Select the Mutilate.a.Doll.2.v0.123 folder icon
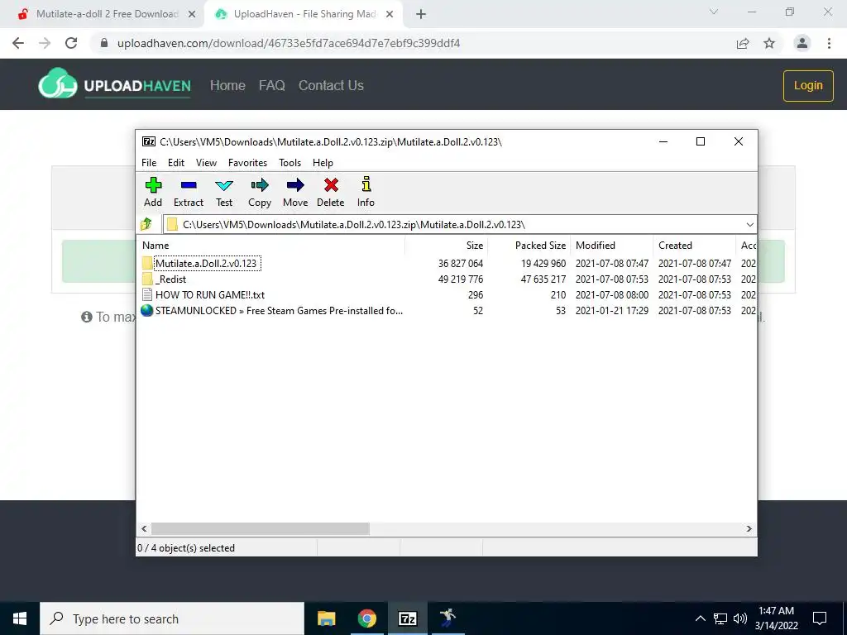 (x=147, y=264)
